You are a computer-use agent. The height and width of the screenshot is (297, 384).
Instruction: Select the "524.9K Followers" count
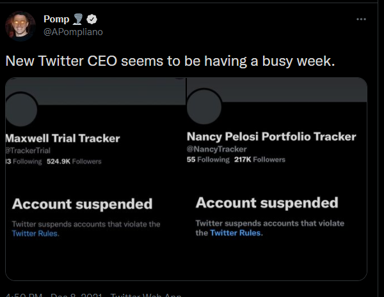(74, 162)
